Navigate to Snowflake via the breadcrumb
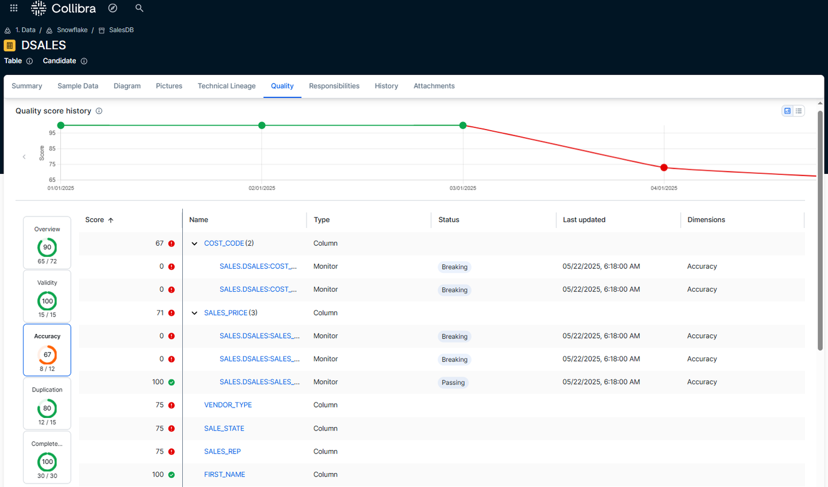828x487 pixels. point(72,29)
